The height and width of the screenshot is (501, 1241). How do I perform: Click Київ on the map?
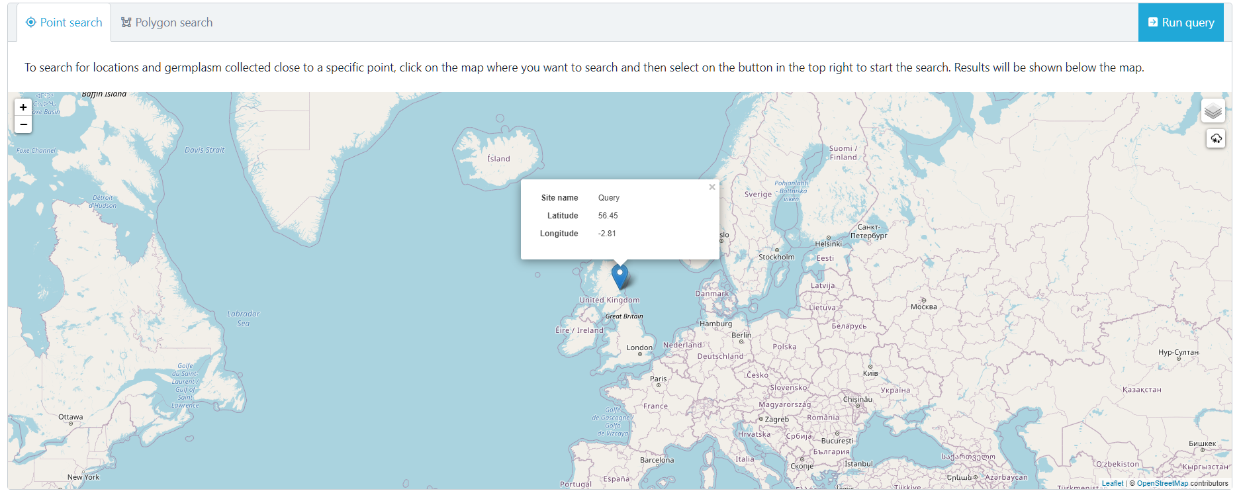[870, 373]
